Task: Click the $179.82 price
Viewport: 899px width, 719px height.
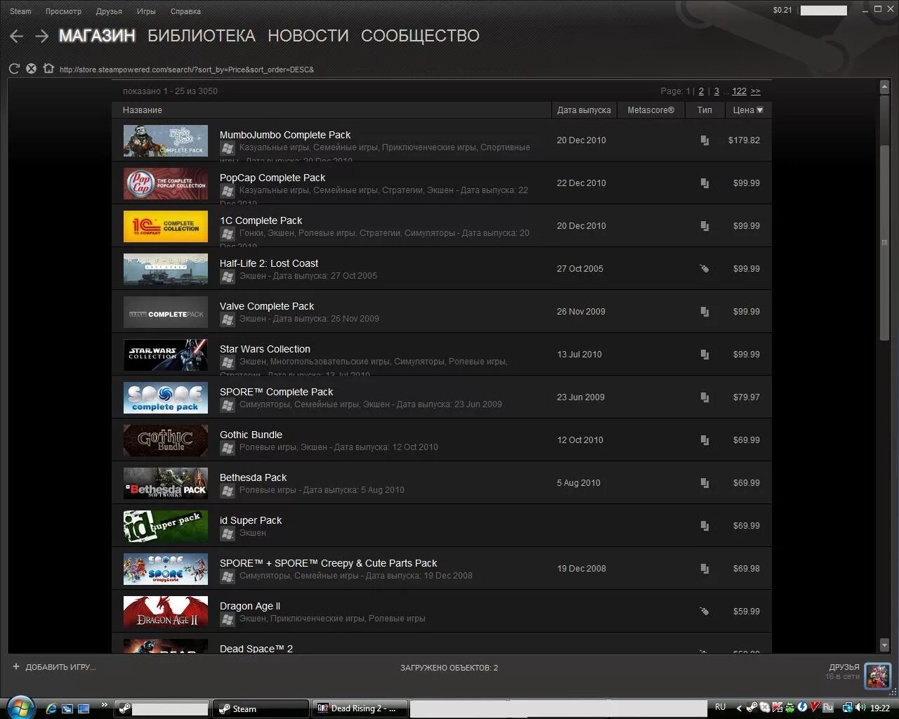Action: [x=744, y=140]
